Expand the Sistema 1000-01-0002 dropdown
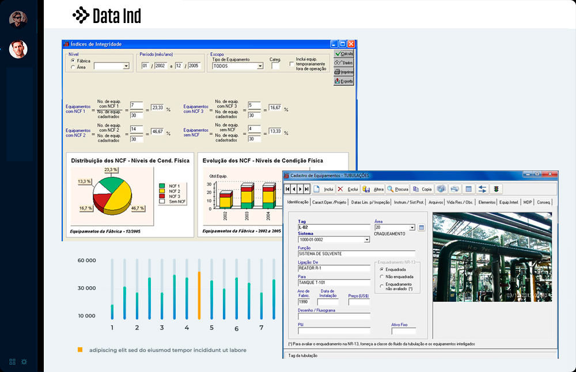576x372 pixels. 366,240
